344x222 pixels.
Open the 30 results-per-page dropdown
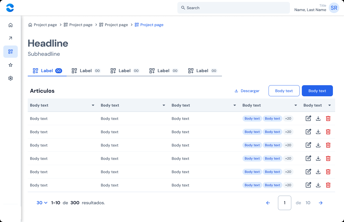tap(42, 203)
